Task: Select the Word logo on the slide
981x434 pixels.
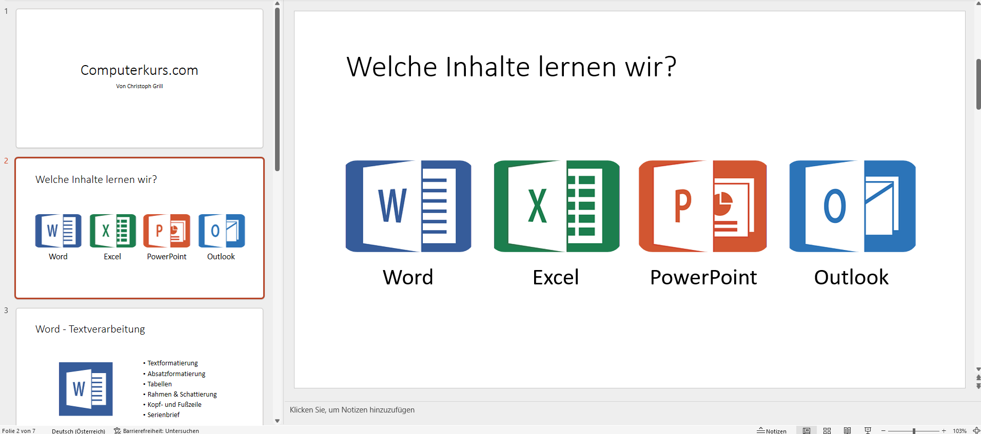Action: pos(408,206)
